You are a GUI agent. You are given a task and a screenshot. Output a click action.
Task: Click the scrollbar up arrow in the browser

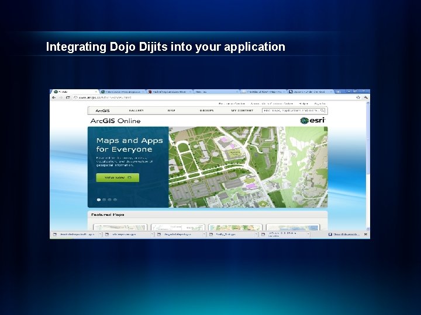click(x=368, y=103)
